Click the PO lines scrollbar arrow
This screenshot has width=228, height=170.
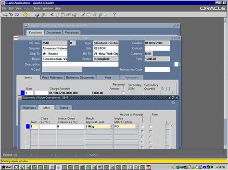tap(173, 92)
